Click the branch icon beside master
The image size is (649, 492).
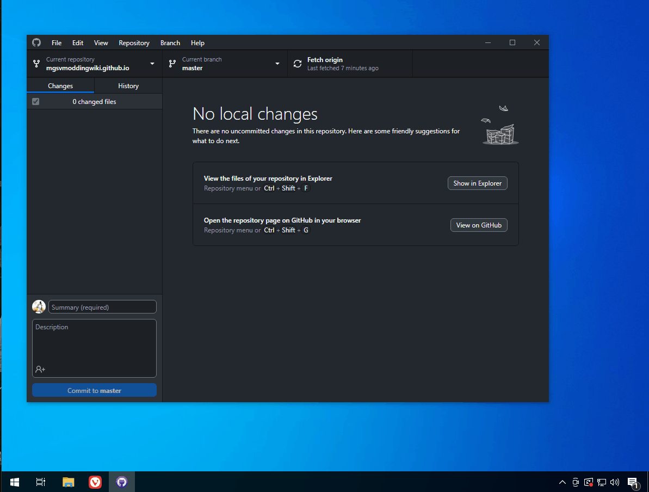click(172, 64)
